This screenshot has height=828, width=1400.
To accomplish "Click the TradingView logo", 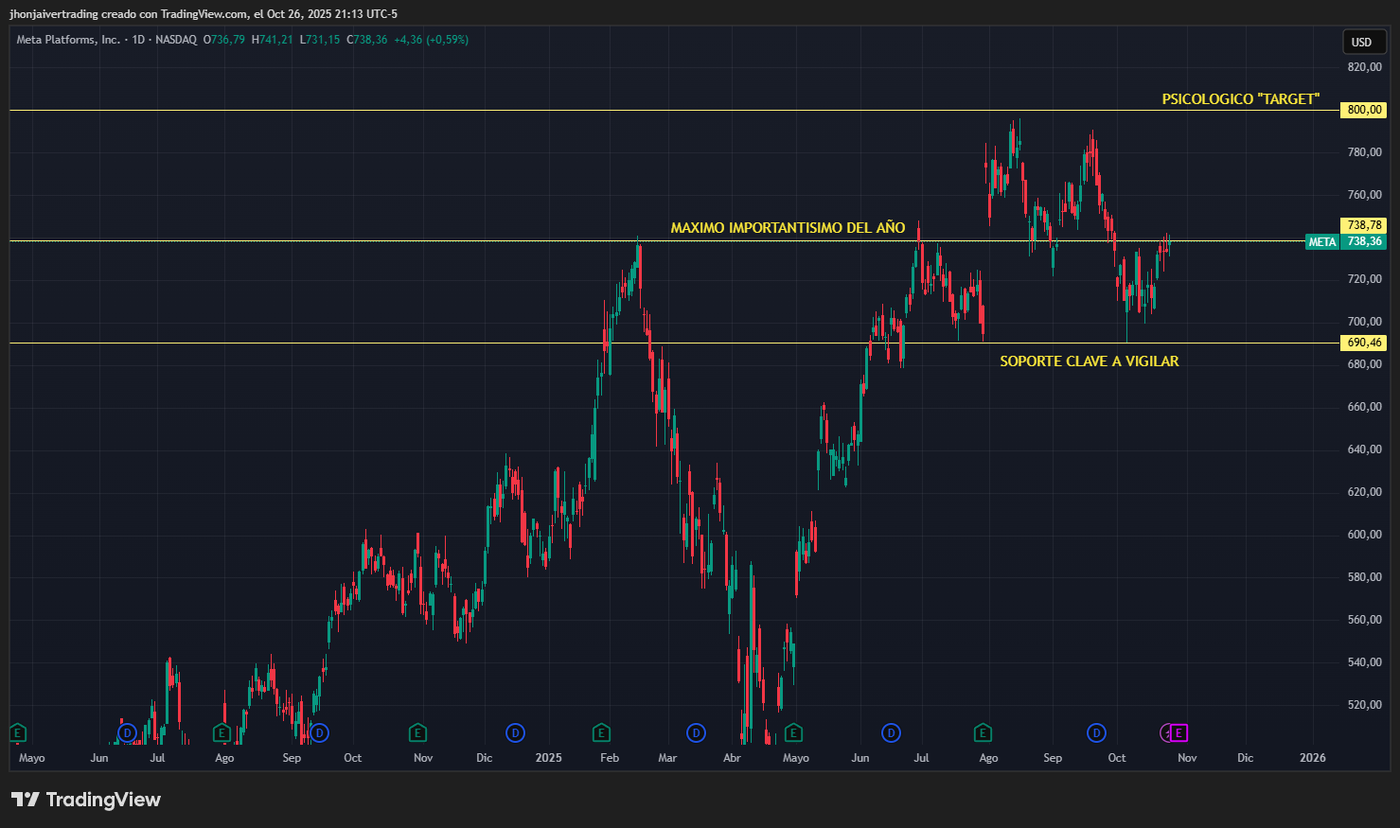I will [x=86, y=800].
